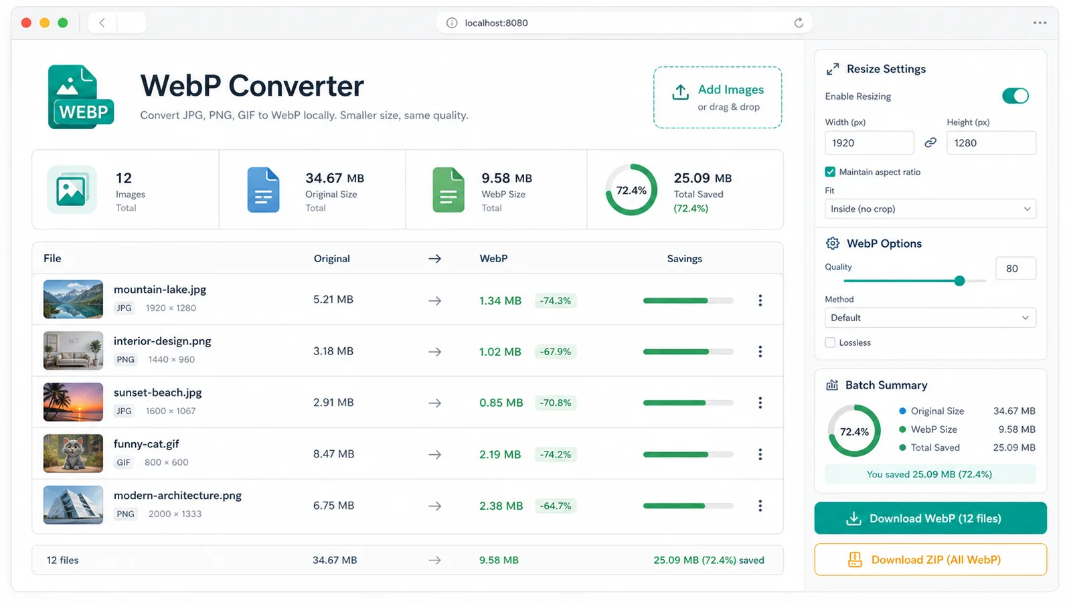This screenshot has width=1071, height=602.
Task: Click the modern-architecture.png thumbnail
Action: click(x=73, y=505)
